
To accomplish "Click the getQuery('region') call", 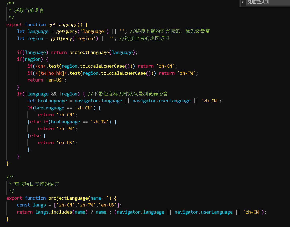I will pyautogui.click(x=75, y=38).
